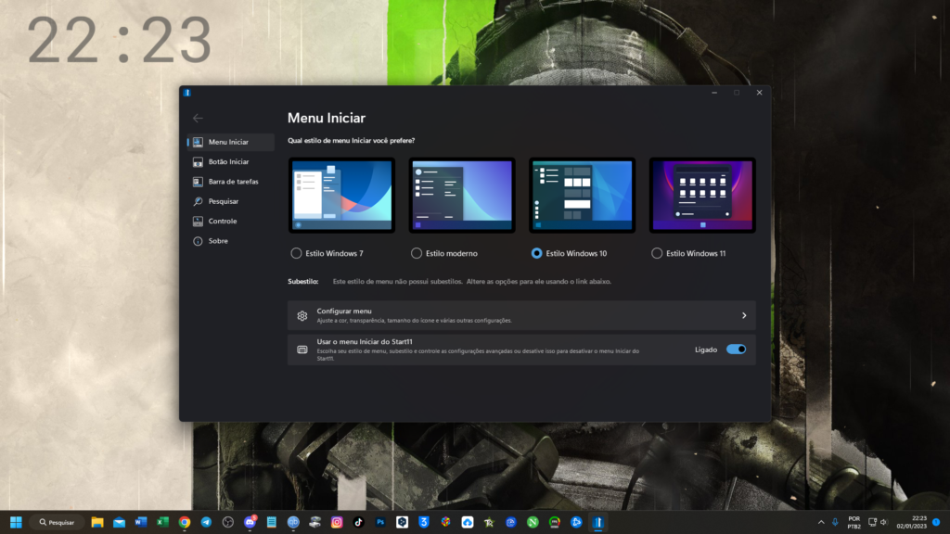Image resolution: width=950 pixels, height=534 pixels.
Task: Open the Controle section in sidebar
Action: click(x=222, y=221)
